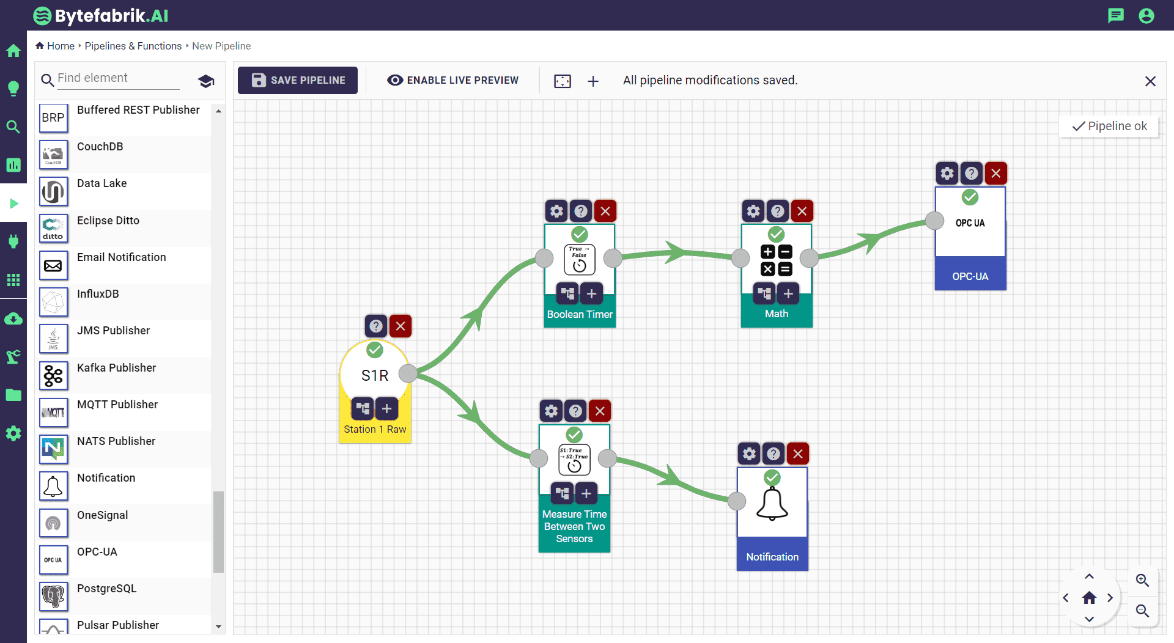Click zoom in magnifier on canvas
This screenshot has height=643, width=1174.
1142,580
